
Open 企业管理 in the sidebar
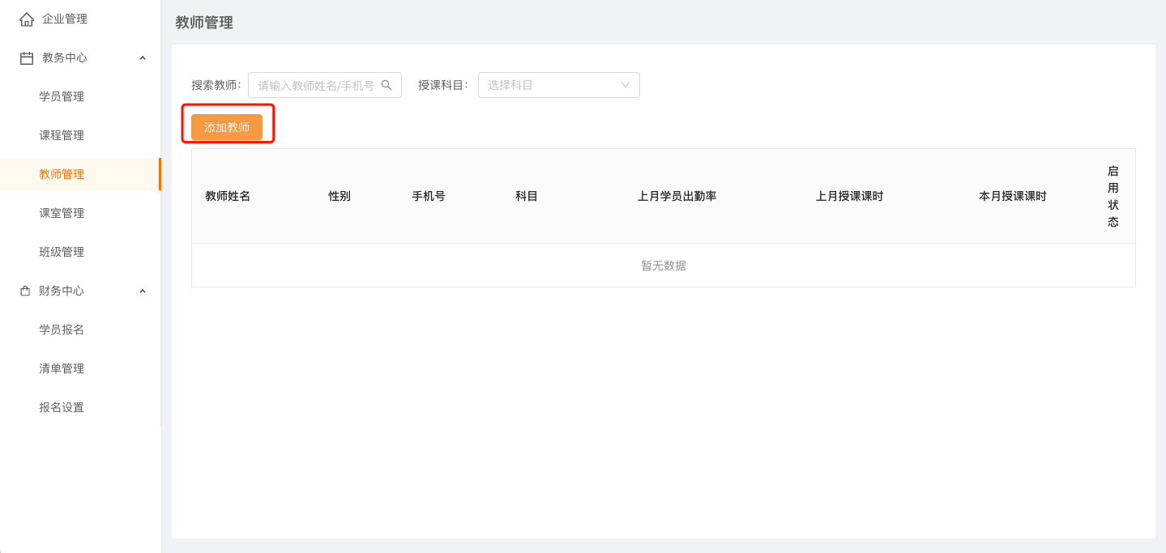[x=65, y=19]
